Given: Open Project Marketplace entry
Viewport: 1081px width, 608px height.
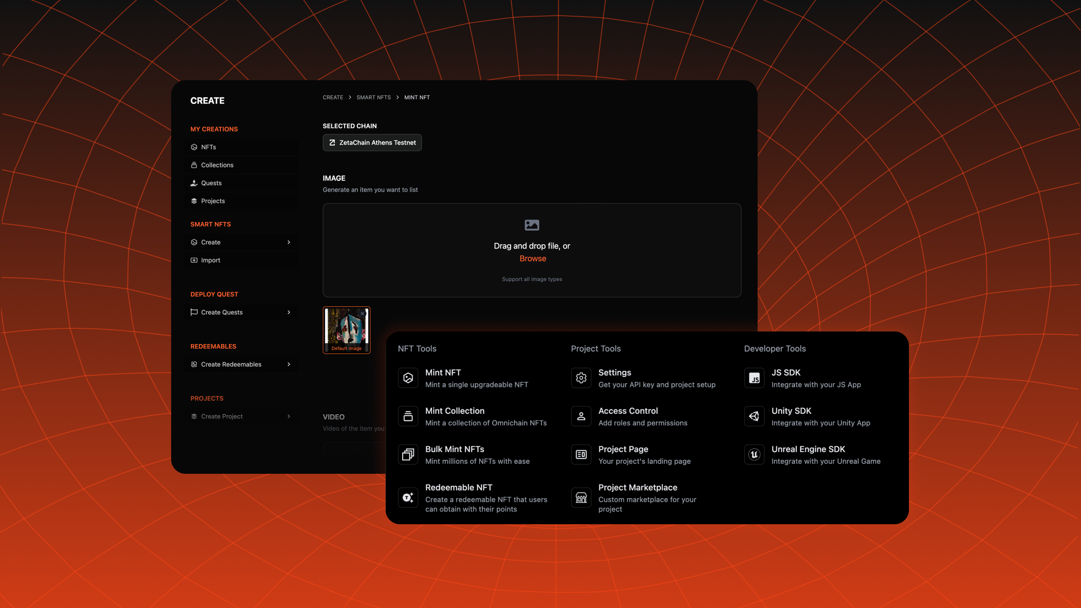Looking at the screenshot, I should [x=634, y=498].
